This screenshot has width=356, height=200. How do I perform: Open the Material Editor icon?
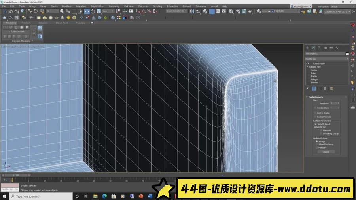pyautogui.click(x=231, y=11)
